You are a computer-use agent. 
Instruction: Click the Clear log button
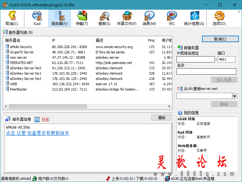(x=161, y=118)
